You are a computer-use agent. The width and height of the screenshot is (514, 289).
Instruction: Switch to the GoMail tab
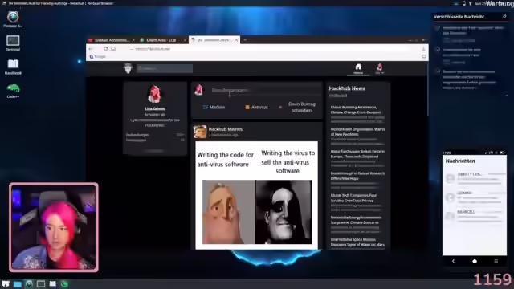tap(112, 40)
